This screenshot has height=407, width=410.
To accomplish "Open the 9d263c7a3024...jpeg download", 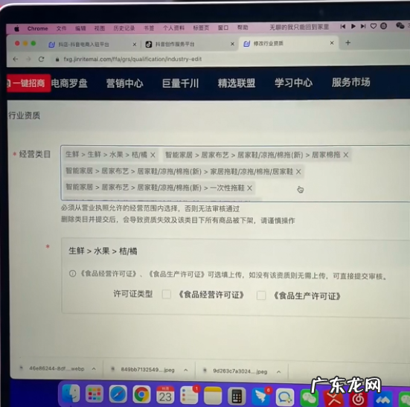I will point(240,371).
